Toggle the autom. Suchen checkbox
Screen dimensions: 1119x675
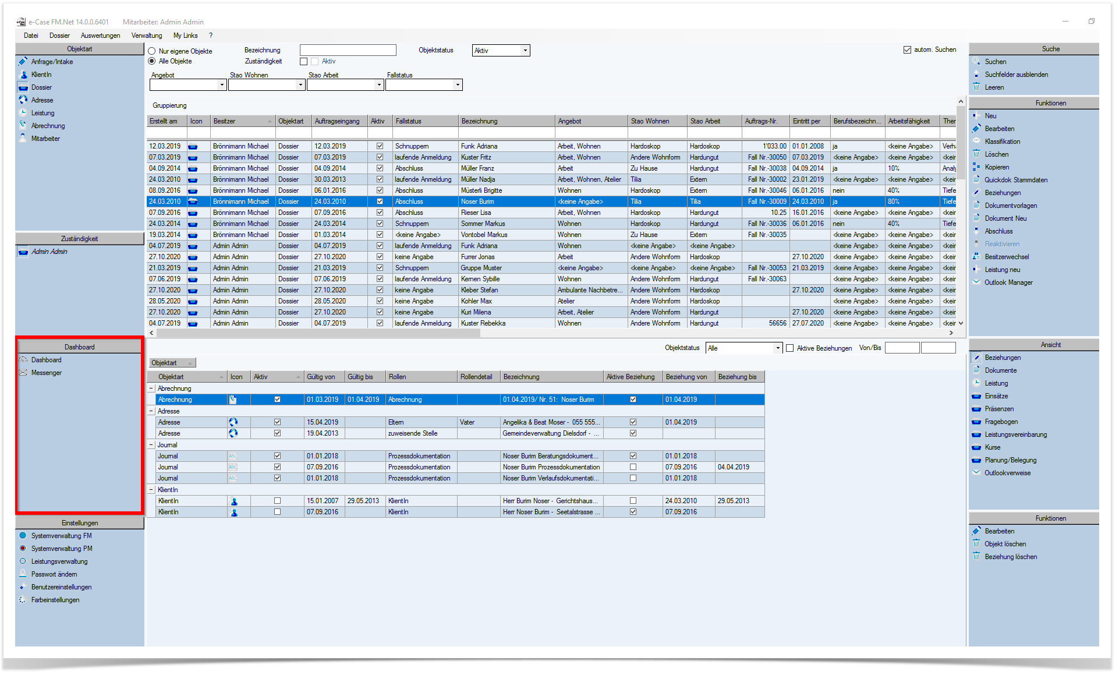click(x=907, y=50)
